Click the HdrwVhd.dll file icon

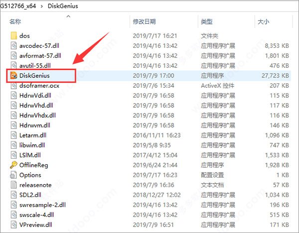coord(14,105)
